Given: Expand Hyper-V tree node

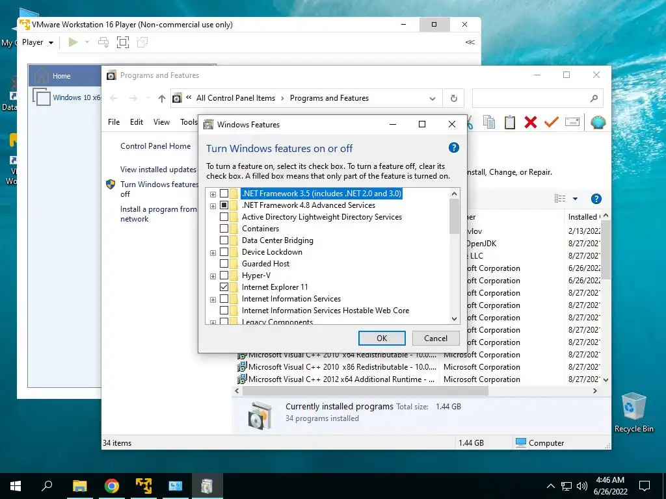Looking at the screenshot, I should click(x=213, y=276).
